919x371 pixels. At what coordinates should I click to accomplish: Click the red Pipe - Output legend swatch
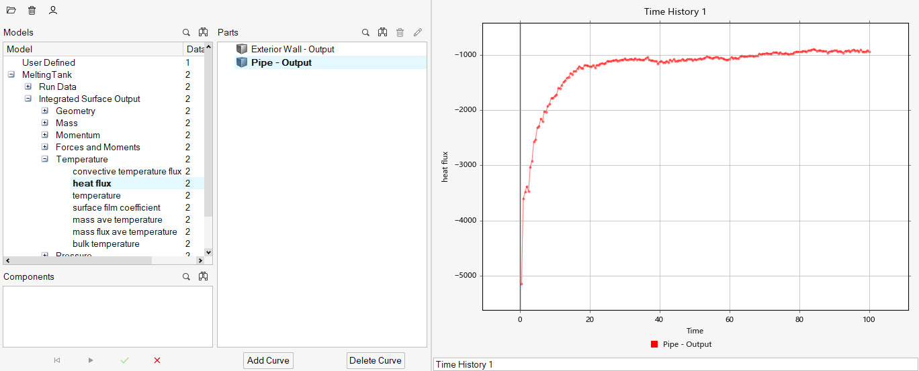point(654,344)
